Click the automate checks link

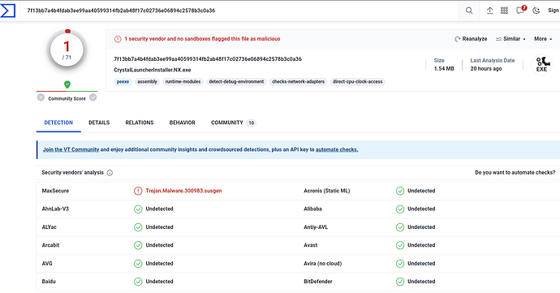pos(337,149)
